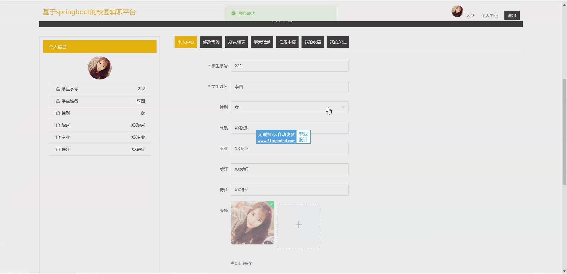
Task: Click the 特长 input field
Action: (x=290, y=190)
